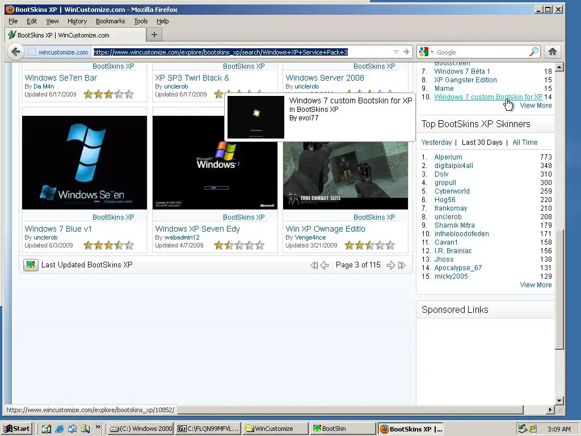Open the Windows Server 2008 link
This screenshot has width=581, height=436.
[x=325, y=78]
